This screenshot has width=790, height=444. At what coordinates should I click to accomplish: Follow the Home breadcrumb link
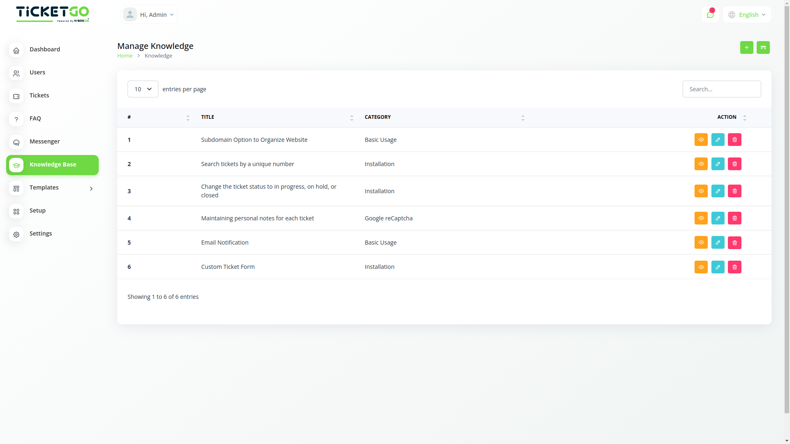(125, 55)
